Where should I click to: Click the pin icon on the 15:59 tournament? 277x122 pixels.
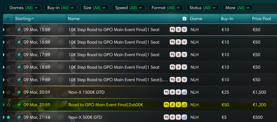19,30
